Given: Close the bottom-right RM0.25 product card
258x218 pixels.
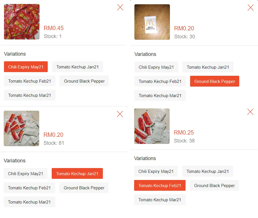Looking at the screenshot, I should coord(250,112).
